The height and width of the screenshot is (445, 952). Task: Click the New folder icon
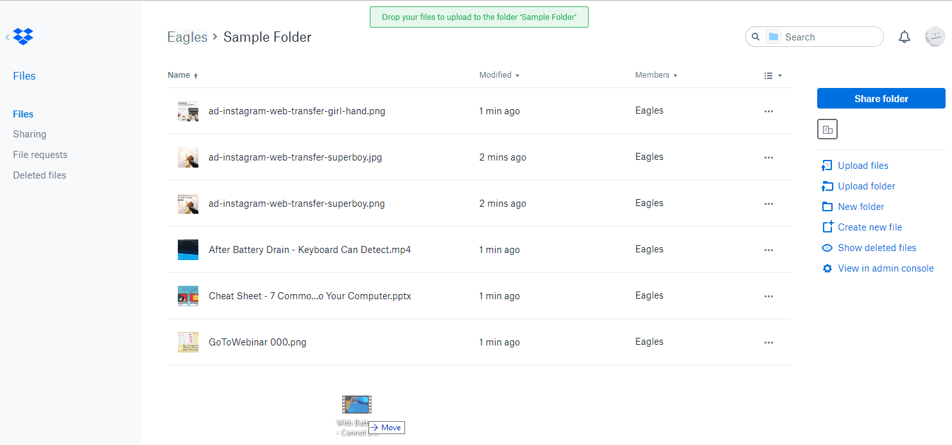coord(827,207)
